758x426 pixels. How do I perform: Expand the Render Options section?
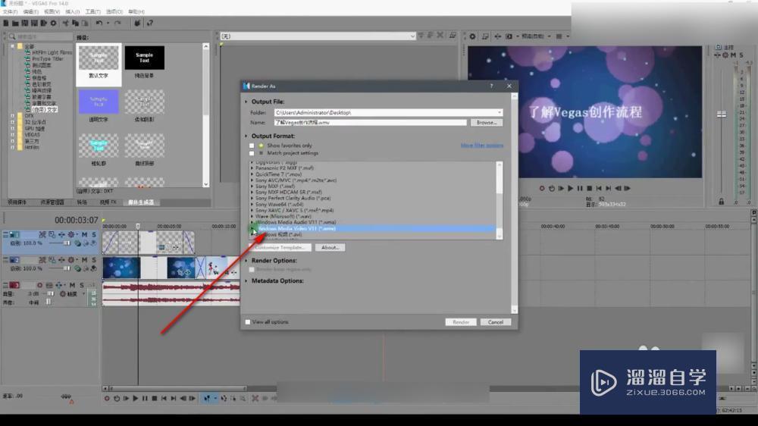coord(246,261)
